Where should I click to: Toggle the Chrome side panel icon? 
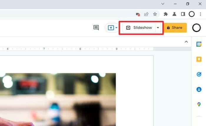click(x=183, y=14)
